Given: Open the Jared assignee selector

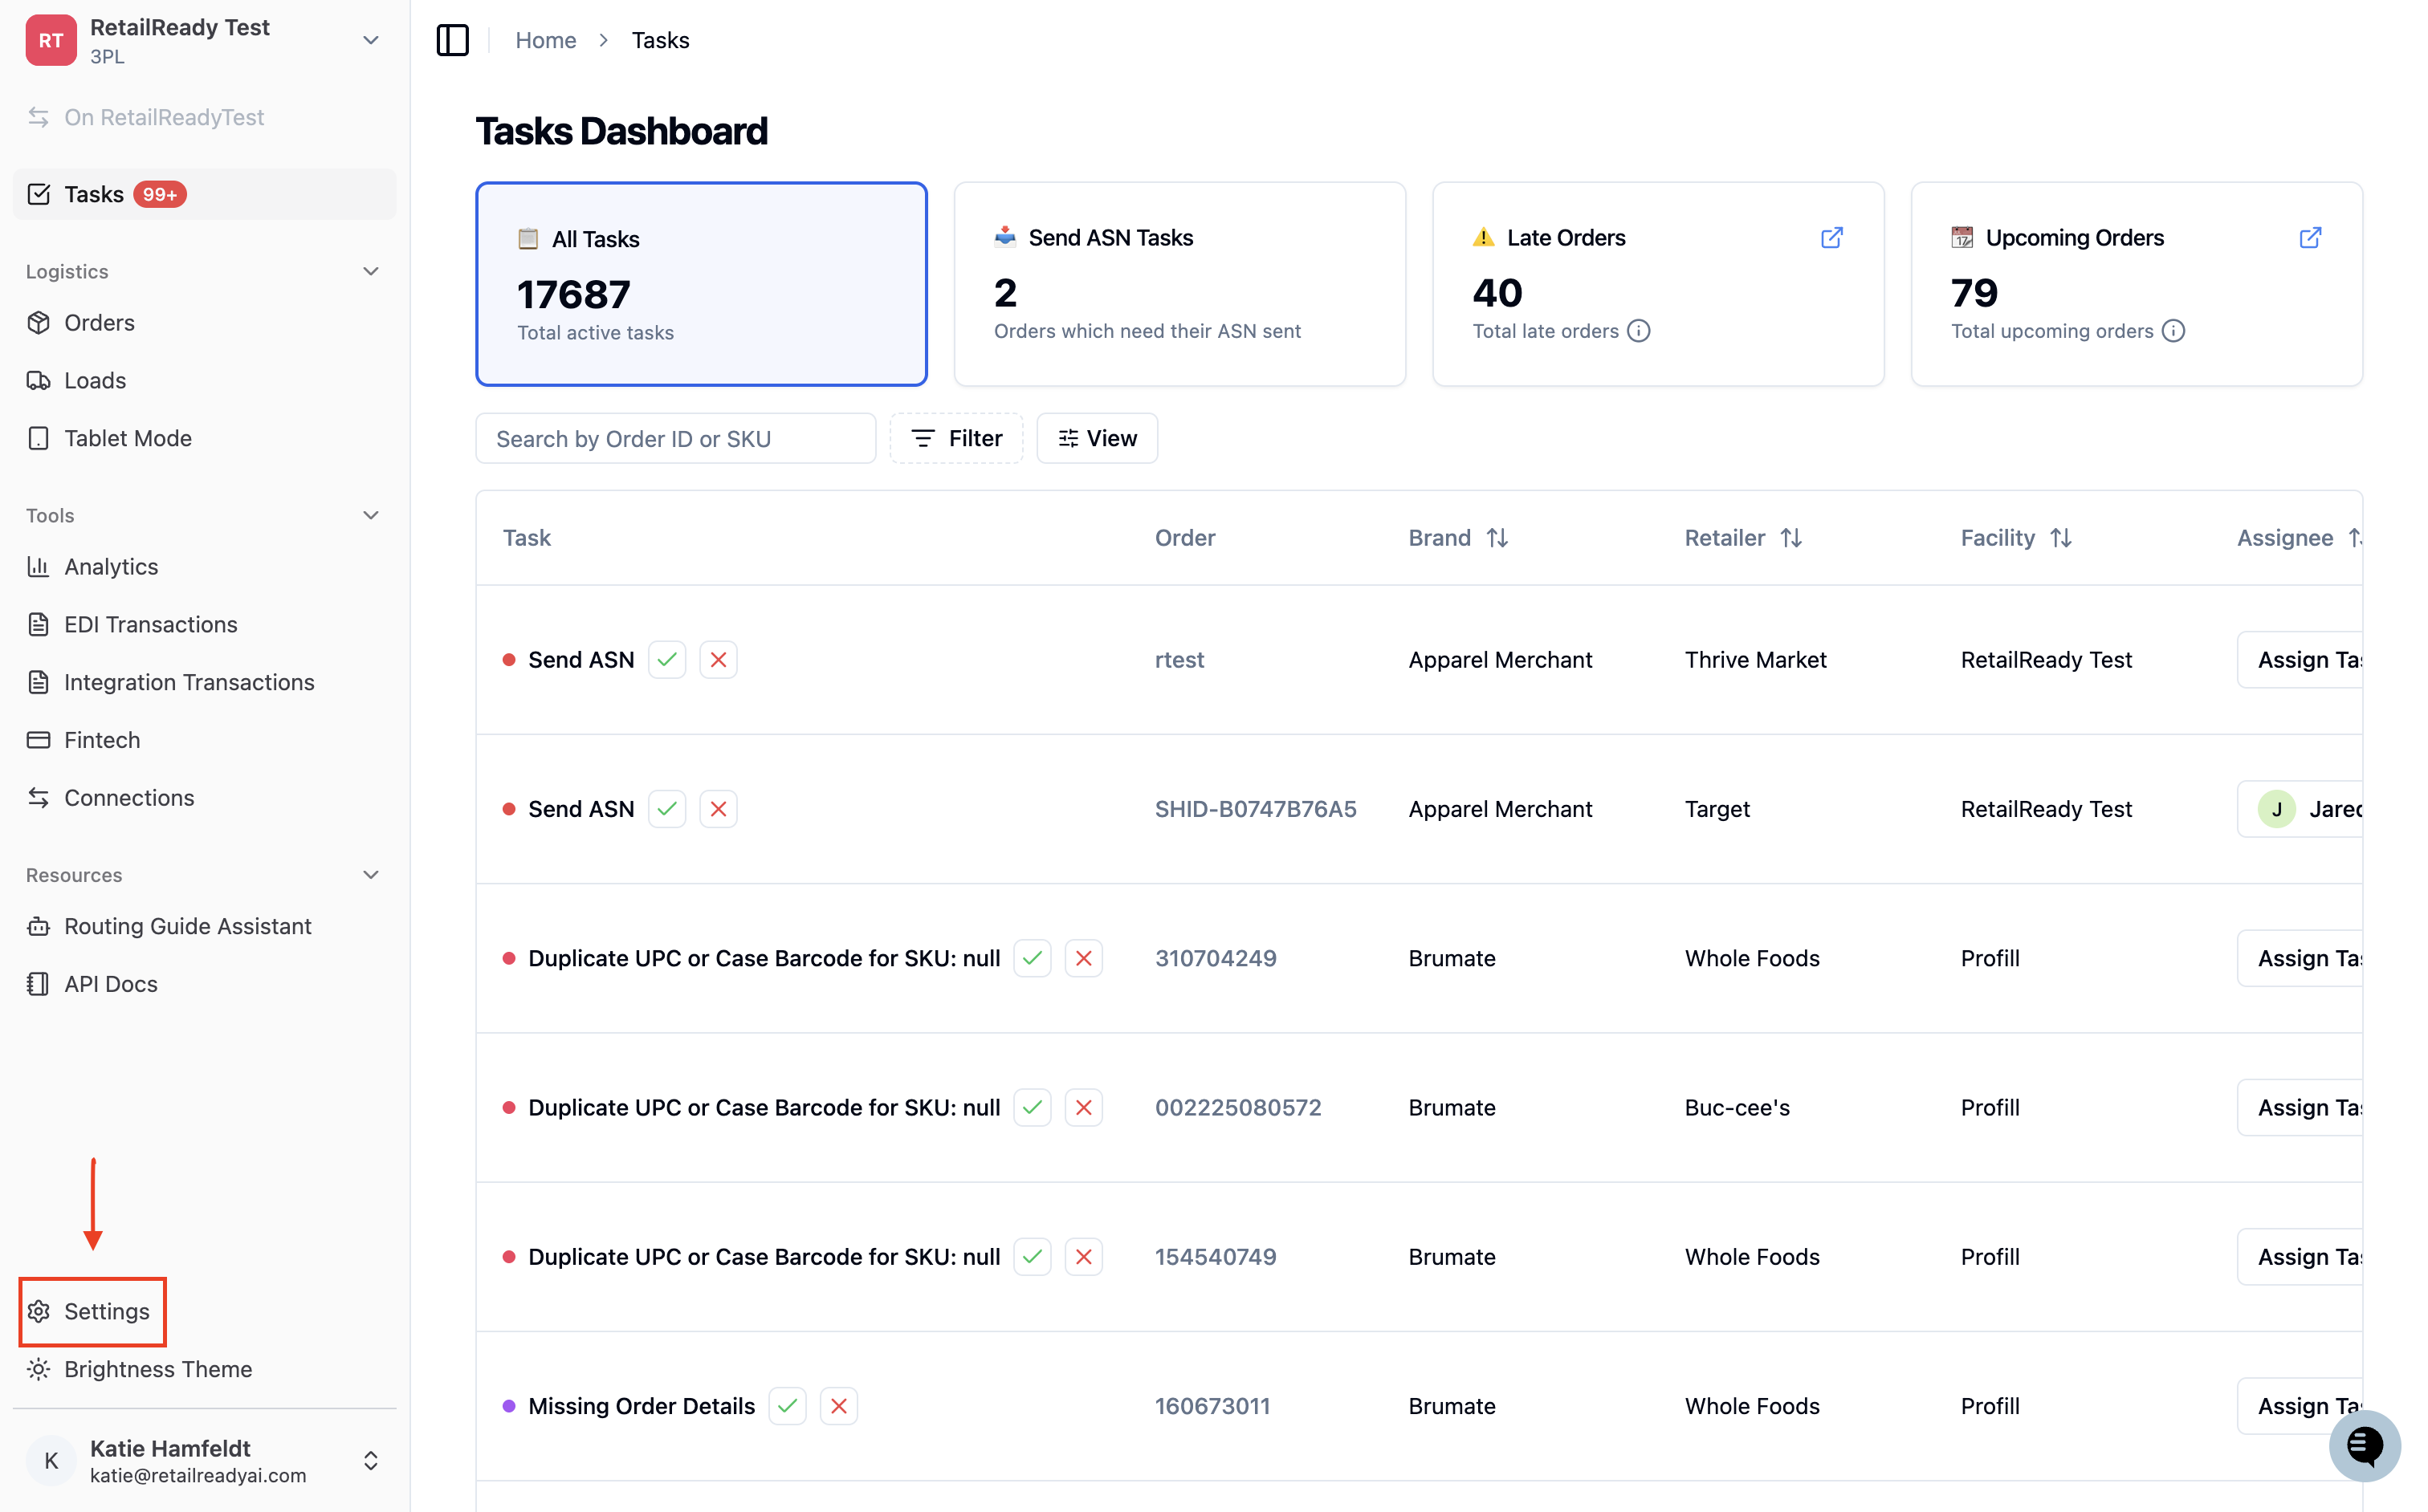Looking at the screenshot, I should 2300,809.
